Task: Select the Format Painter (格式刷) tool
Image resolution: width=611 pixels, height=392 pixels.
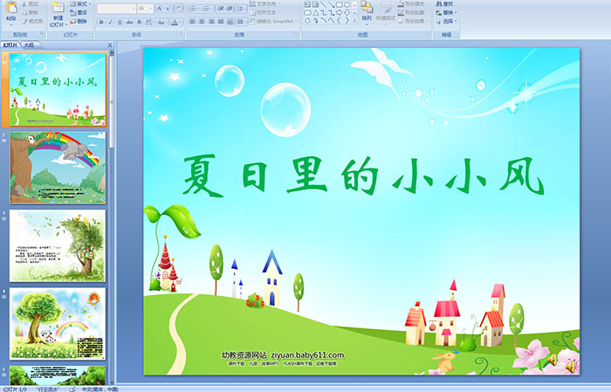Action: coord(32,21)
